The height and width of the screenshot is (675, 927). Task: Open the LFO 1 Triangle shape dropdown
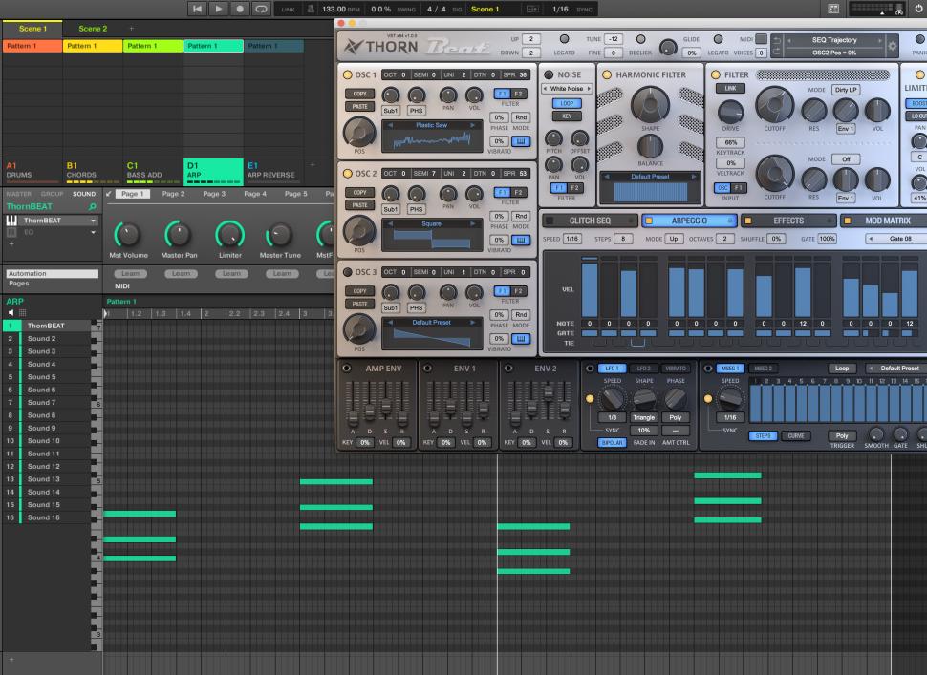point(643,417)
